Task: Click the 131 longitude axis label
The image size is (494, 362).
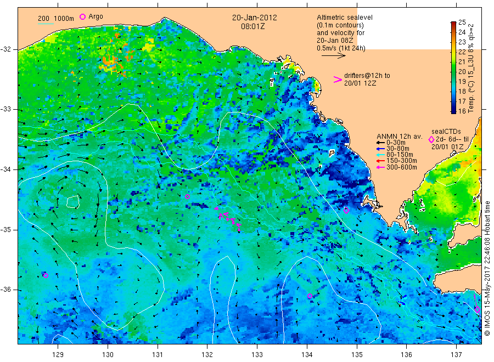Action: pos(158,355)
